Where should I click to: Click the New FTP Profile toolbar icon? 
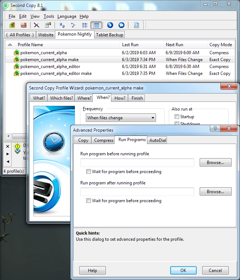tap(24, 25)
